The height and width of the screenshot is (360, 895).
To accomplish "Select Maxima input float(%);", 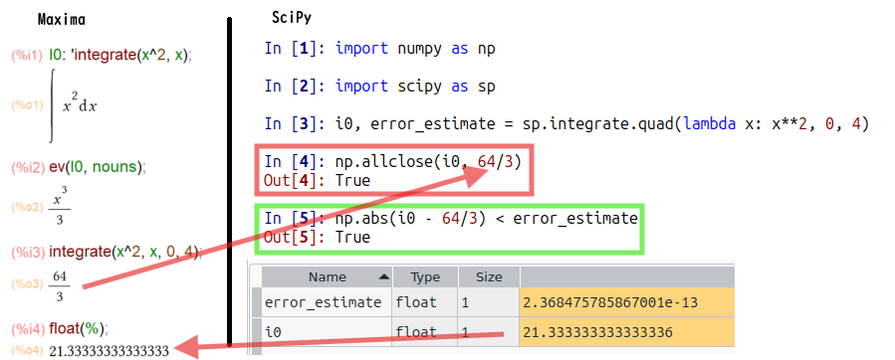I will tap(79, 328).
